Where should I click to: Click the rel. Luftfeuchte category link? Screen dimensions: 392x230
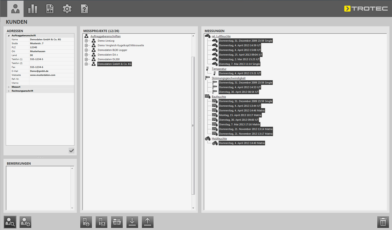[221, 36]
